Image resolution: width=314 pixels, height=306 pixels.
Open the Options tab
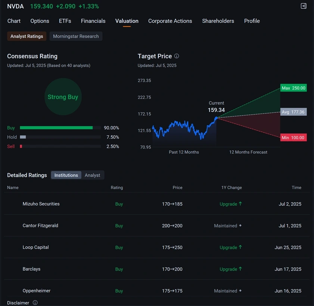(x=40, y=21)
